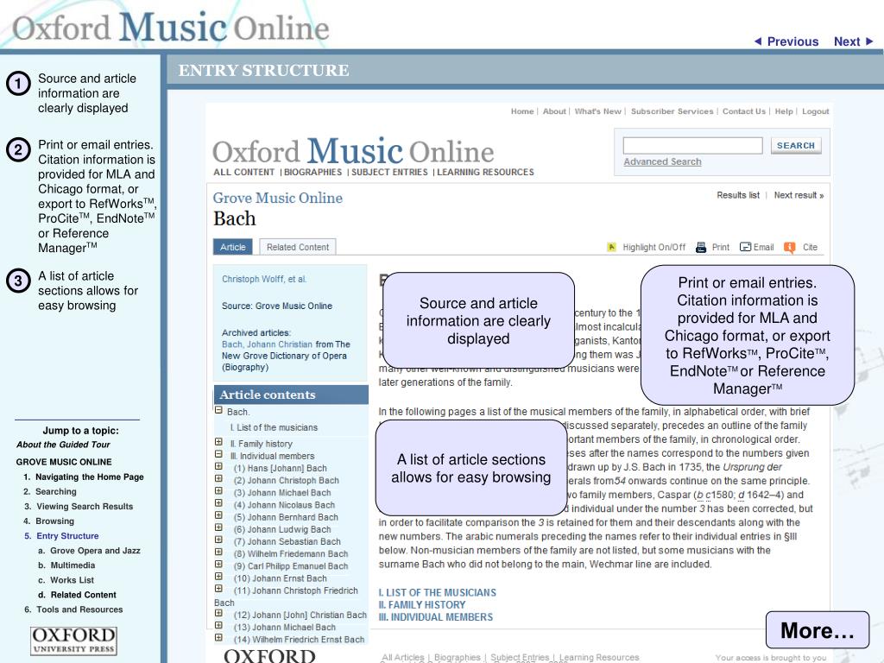Expand the (6) Johann Ludwig Bach node
884x663 pixels.
218,527
